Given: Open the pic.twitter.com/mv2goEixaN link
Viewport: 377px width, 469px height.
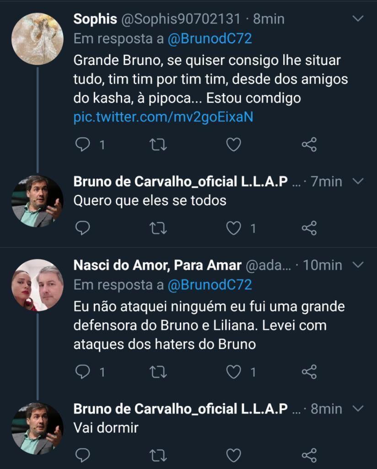Looking at the screenshot, I should click(x=163, y=117).
